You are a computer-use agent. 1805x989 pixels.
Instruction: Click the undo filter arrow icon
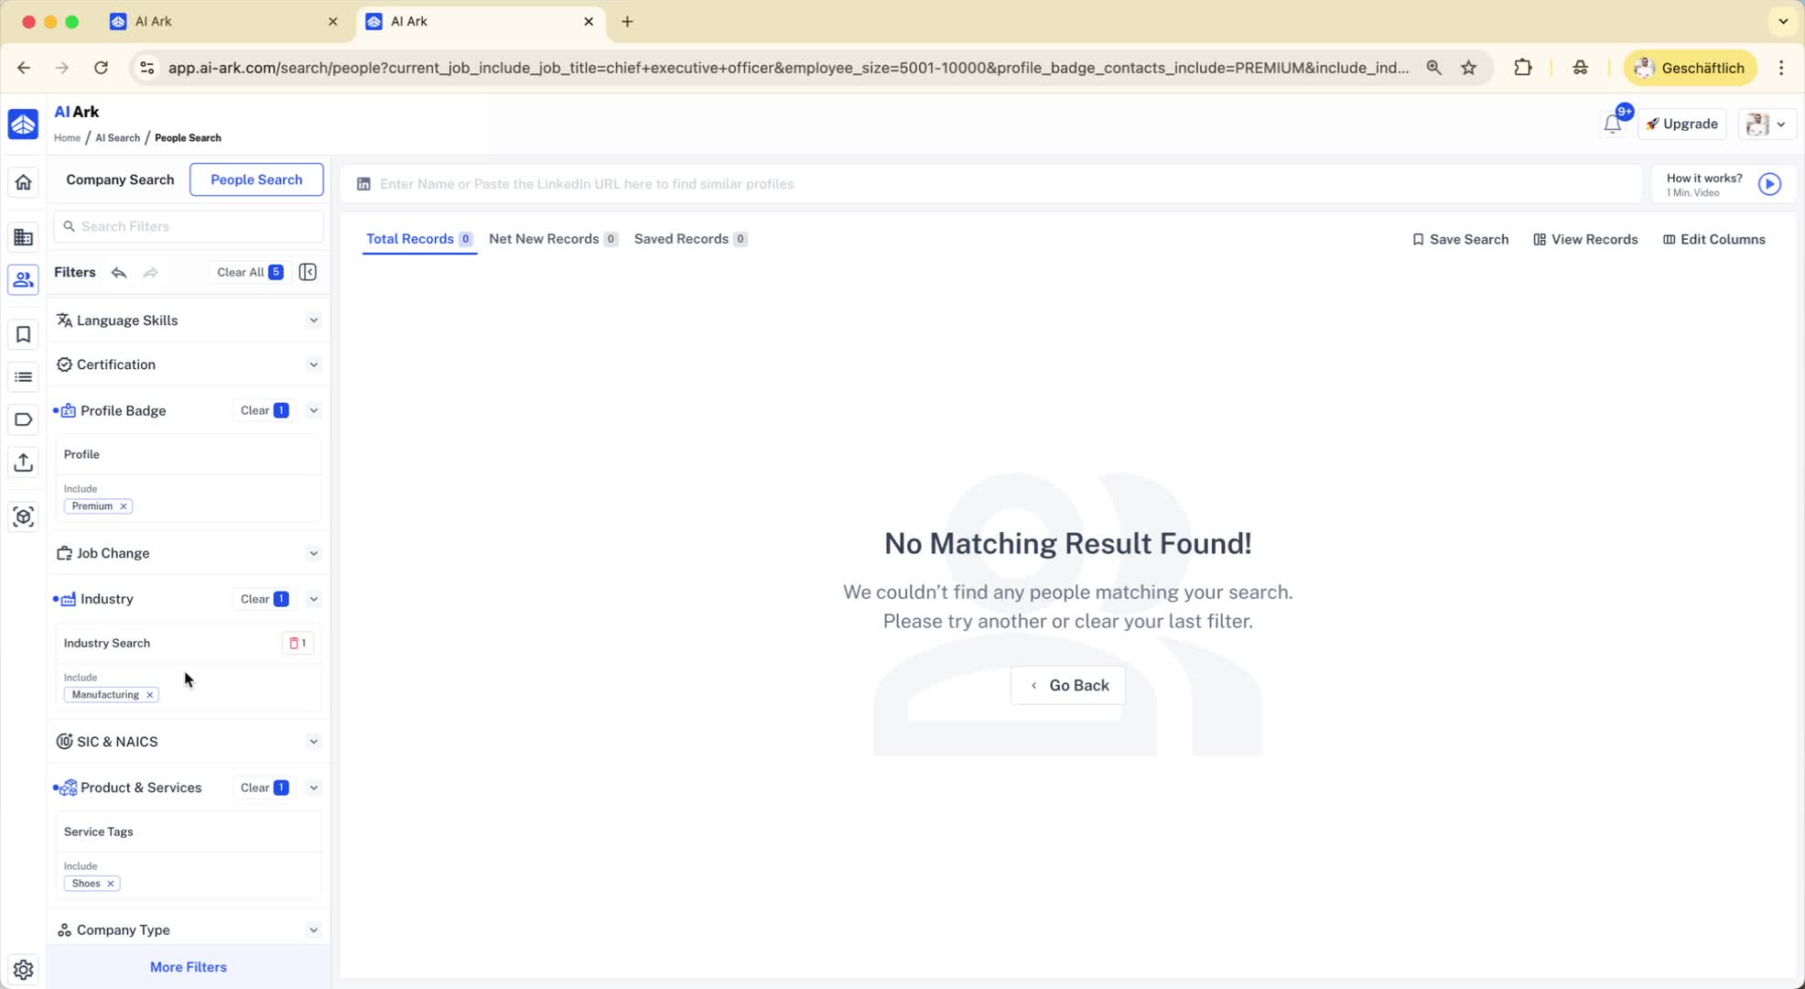[119, 273]
